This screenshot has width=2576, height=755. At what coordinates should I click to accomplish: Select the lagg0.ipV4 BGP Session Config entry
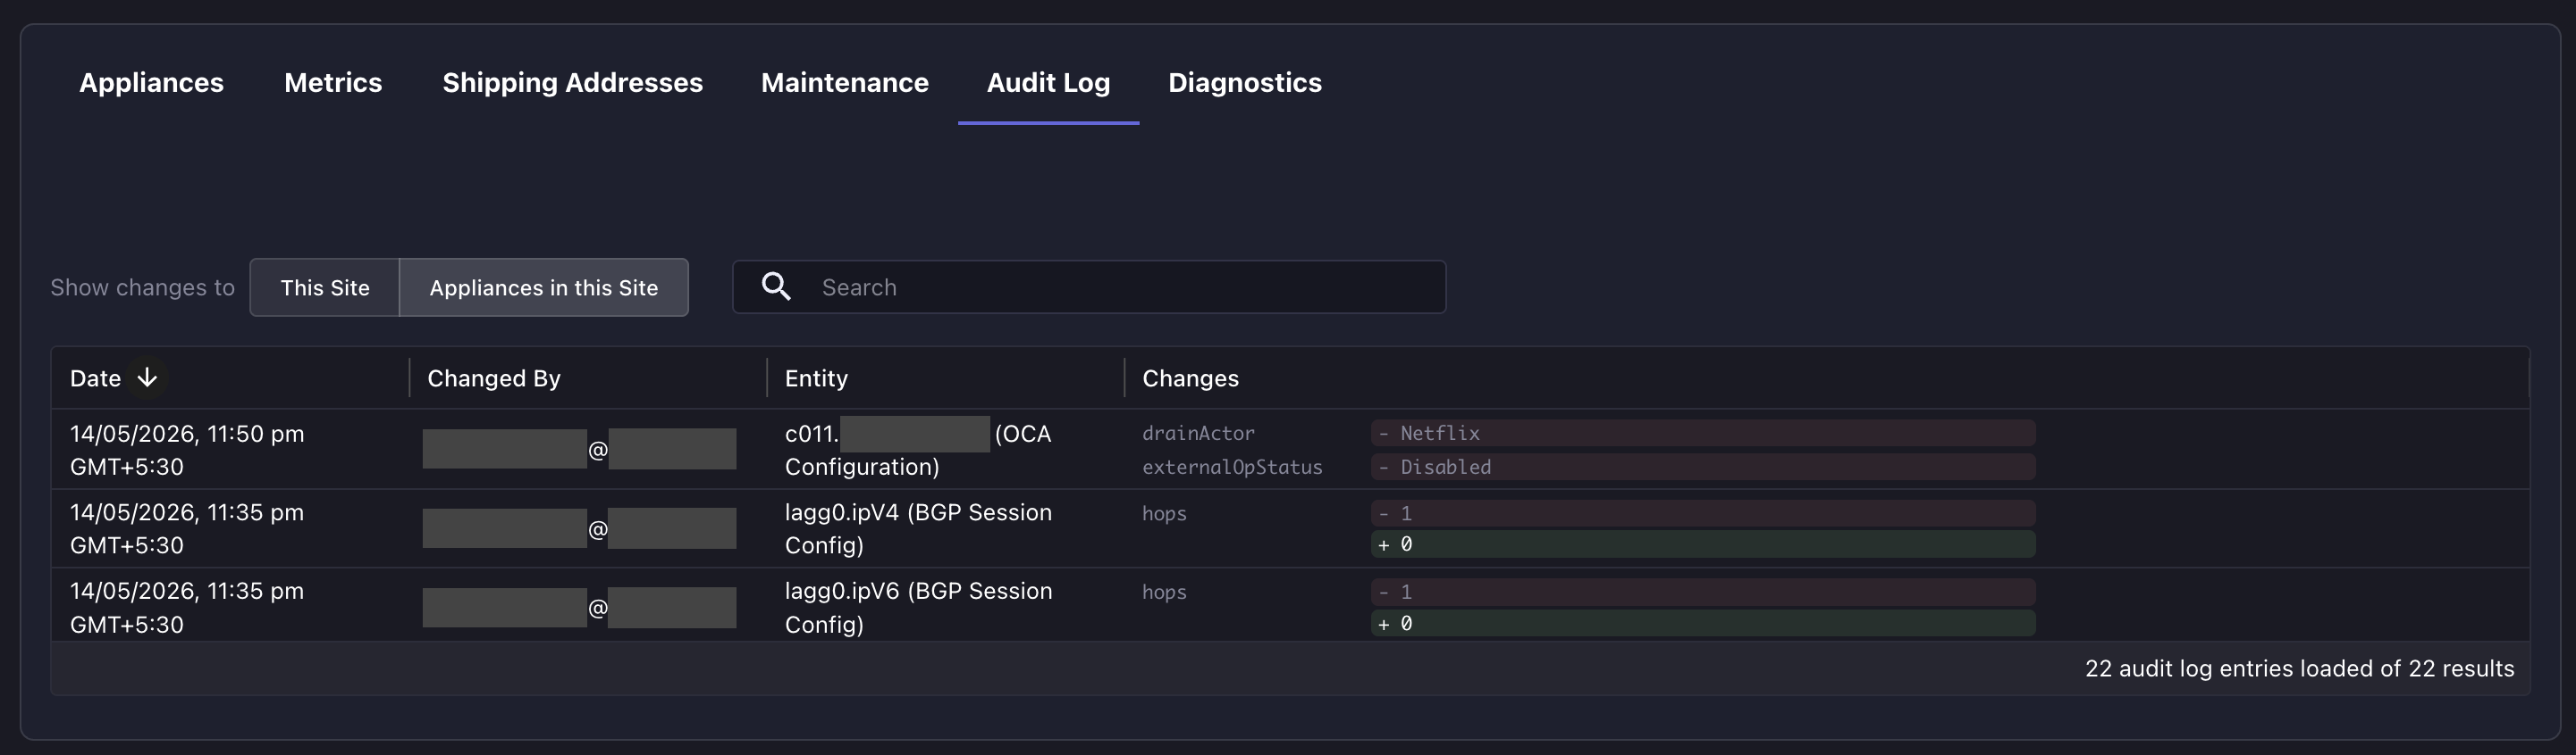918,528
